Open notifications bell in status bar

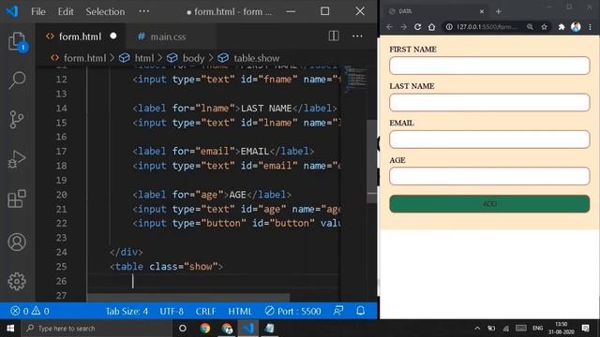[x=360, y=311]
